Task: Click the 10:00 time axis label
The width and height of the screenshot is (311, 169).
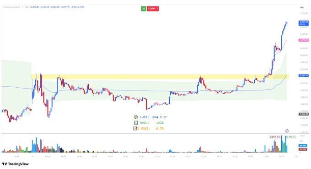Action: tap(79, 157)
